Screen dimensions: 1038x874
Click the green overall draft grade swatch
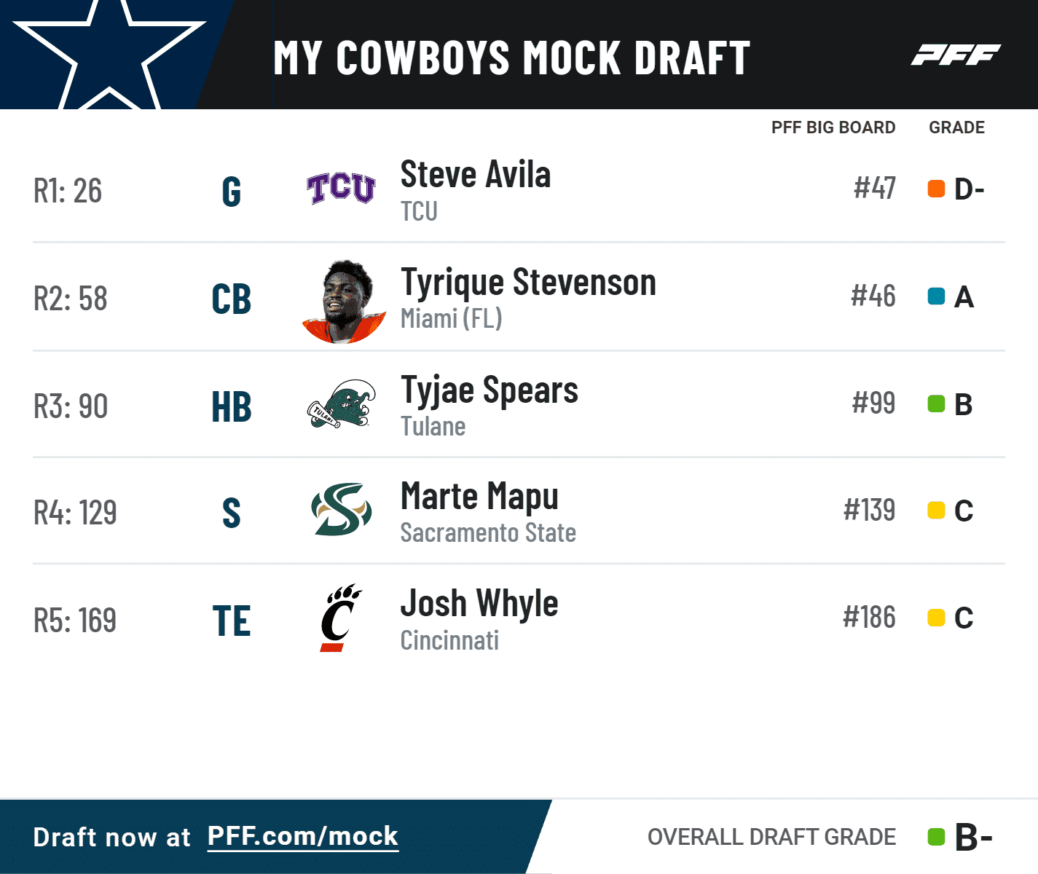click(x=936, y=837)
